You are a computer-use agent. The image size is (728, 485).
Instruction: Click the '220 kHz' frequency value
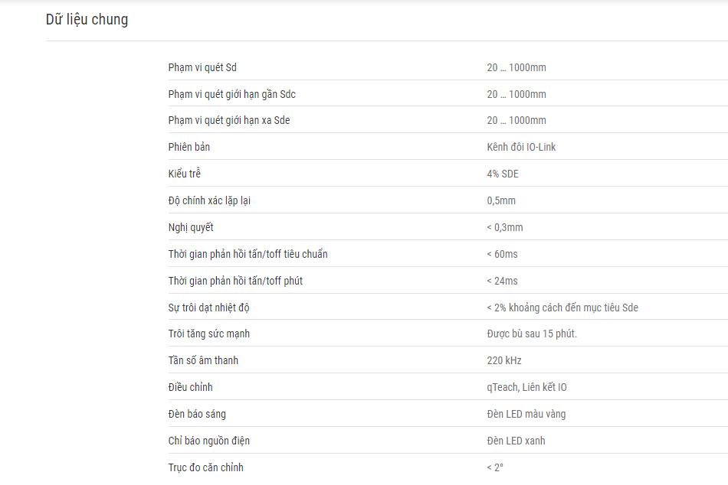tap(504, 361)
